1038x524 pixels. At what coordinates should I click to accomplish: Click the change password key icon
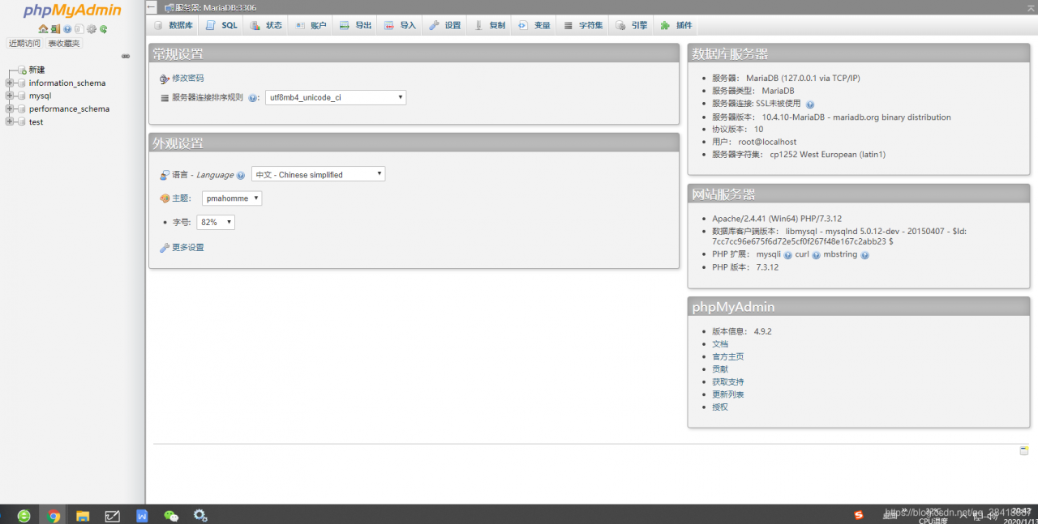[165, 79]
